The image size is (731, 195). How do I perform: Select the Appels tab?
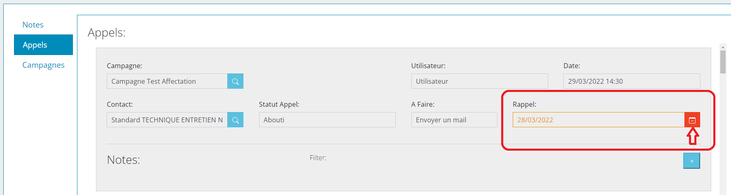click(x=43, y=45)
